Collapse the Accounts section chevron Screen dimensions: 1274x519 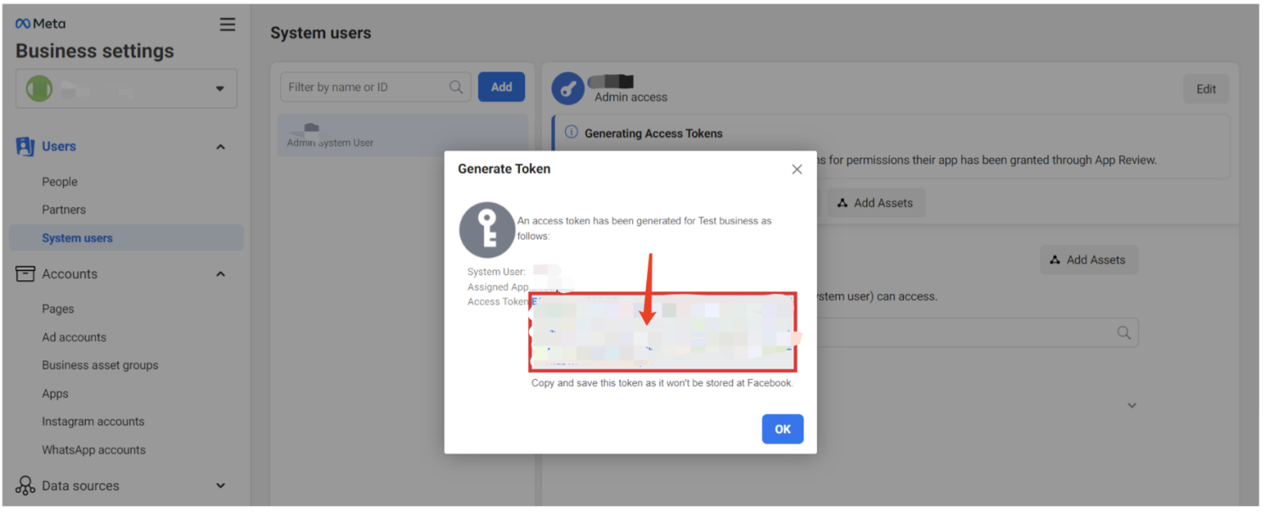(x=221, y=274)
